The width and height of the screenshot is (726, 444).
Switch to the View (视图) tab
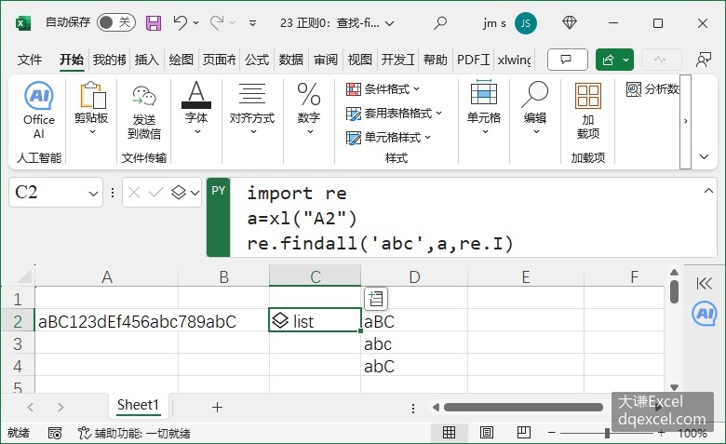360,60
